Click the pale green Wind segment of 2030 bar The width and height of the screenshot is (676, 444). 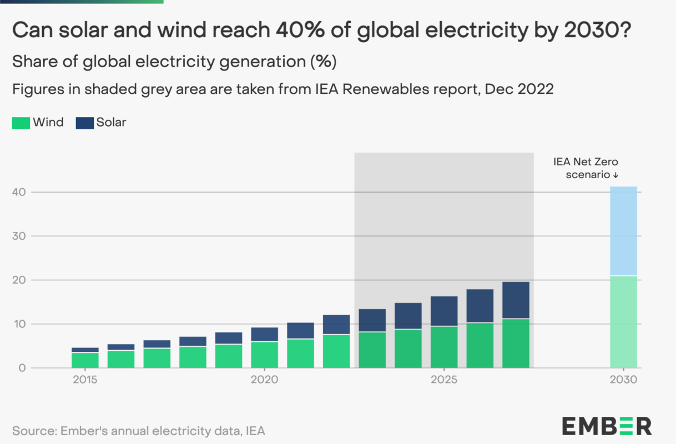[x=624, y=321]
